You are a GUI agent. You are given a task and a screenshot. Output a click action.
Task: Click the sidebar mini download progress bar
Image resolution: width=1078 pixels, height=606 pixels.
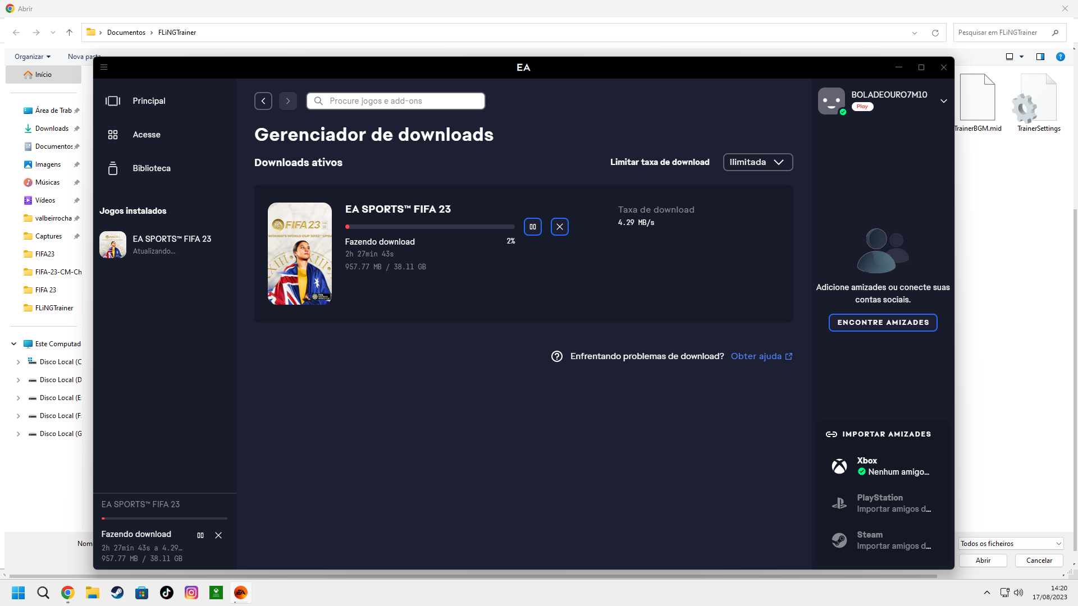[165, 518]
